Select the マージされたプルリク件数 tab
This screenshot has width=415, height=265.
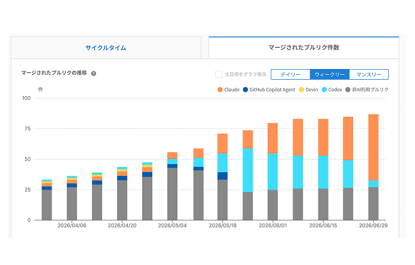tap(304, 48)
